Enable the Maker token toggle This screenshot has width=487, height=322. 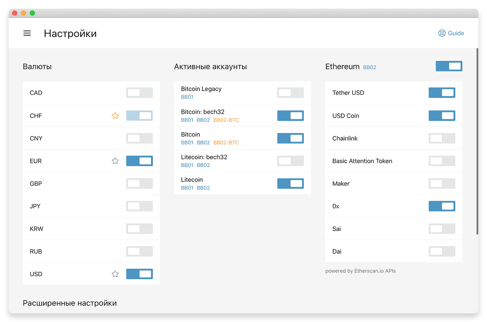coord(442,183)
